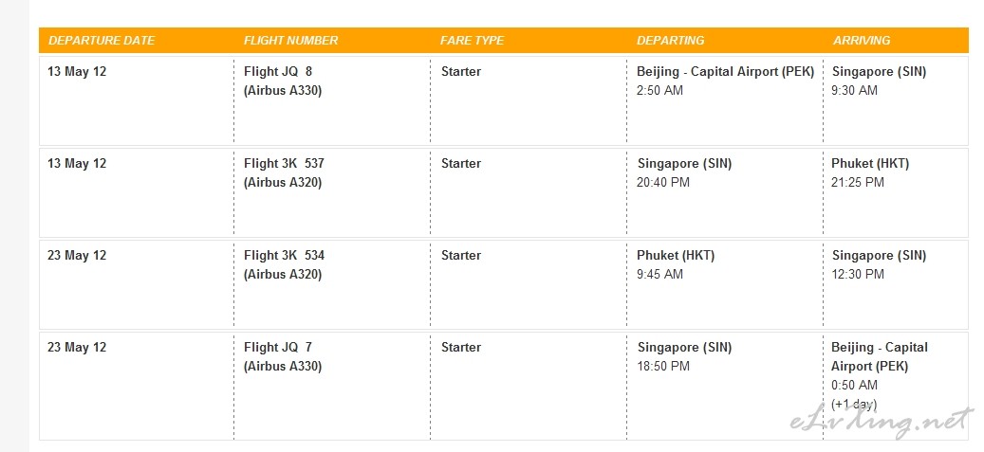Click the ARRIVING column header
This screenshot has width=984, height=452.
pyautogui.click(x=862, y=40)
